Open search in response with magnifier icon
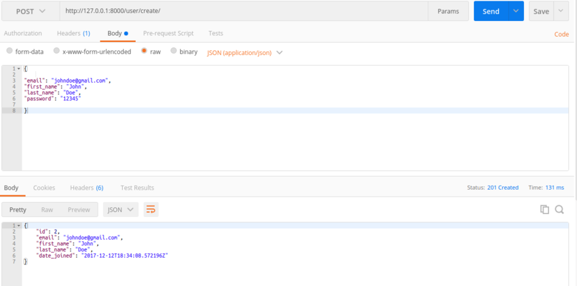The height and width of the screenshot is (286, 577). click(x=559, y=209)
